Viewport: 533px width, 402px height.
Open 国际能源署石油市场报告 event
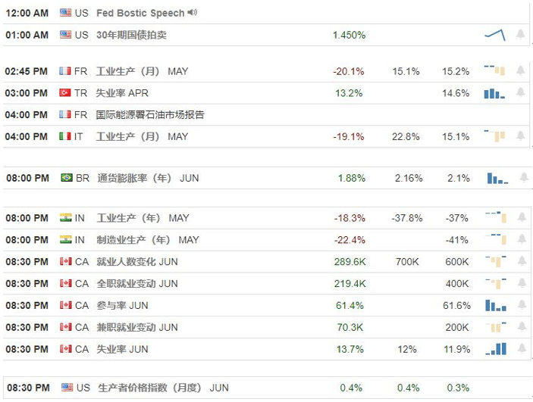click(150, 115)
